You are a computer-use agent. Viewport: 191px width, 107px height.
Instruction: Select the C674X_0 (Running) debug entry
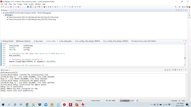coord(31,19)
